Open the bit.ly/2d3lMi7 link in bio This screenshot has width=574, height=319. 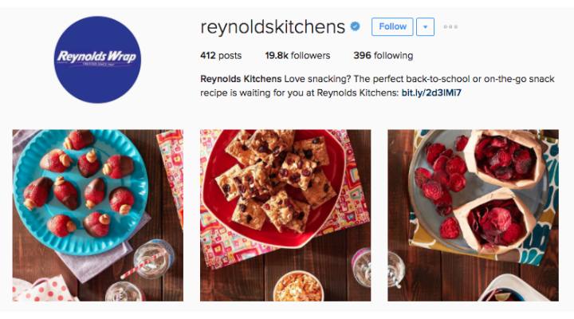pos(431,93)
